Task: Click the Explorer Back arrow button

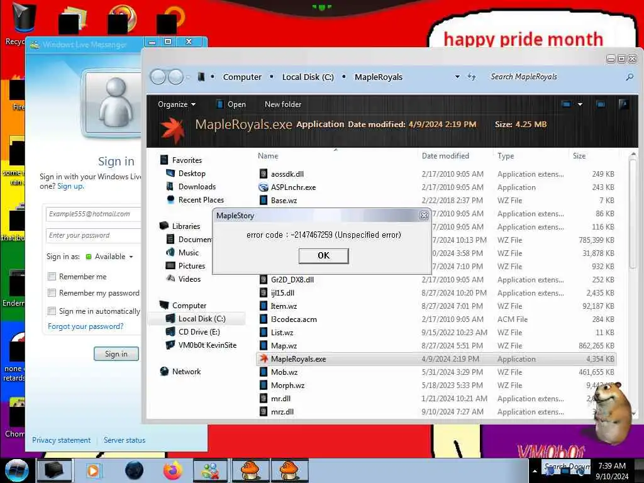Action: coord(158,77)
